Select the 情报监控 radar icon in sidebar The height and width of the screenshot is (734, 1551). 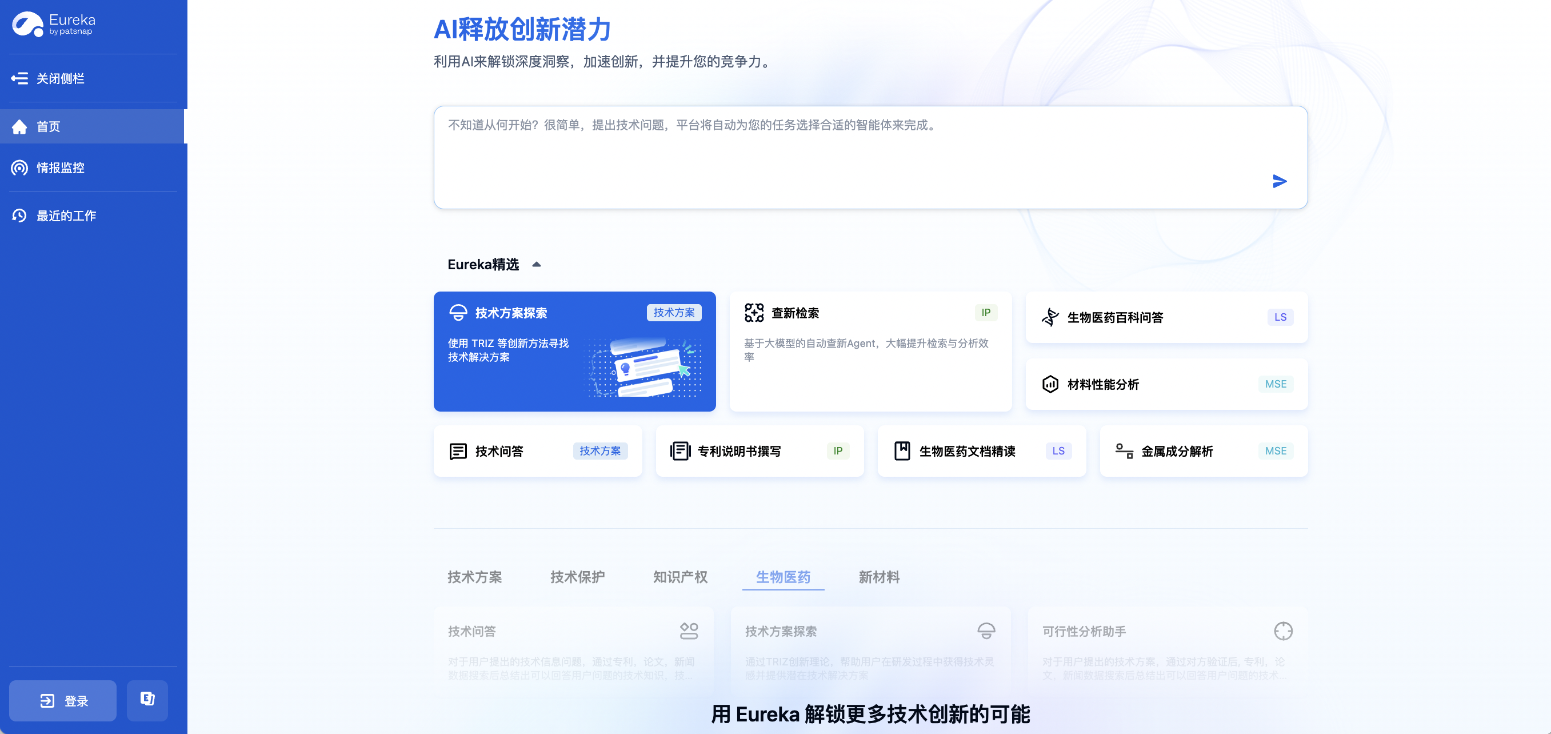point(20,168)
